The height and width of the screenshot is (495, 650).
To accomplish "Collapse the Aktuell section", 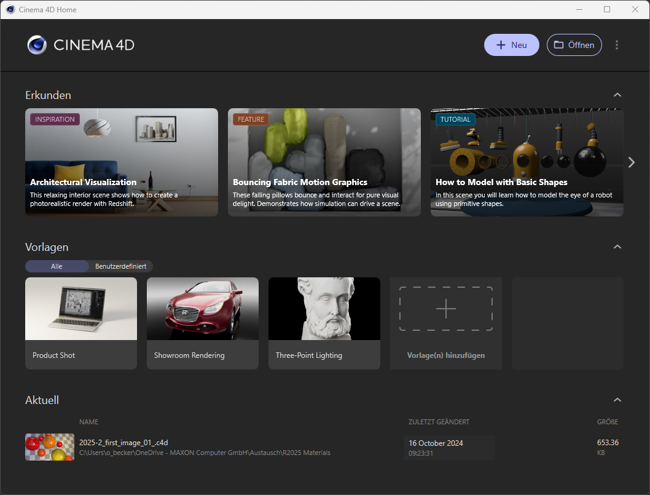I will click(617, 400).
